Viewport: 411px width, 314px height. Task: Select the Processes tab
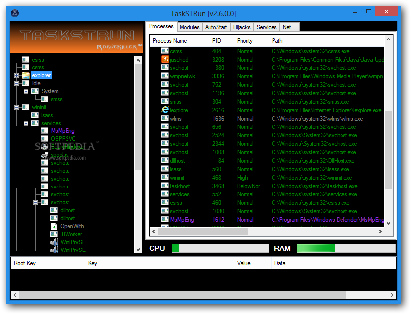(161, 26)
